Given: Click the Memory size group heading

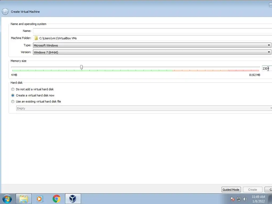Looking at the screenshot, I should tap(19, 61).
